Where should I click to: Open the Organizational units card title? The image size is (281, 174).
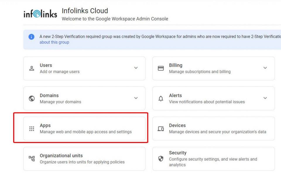pyautogui.click(x=61, y=156)
